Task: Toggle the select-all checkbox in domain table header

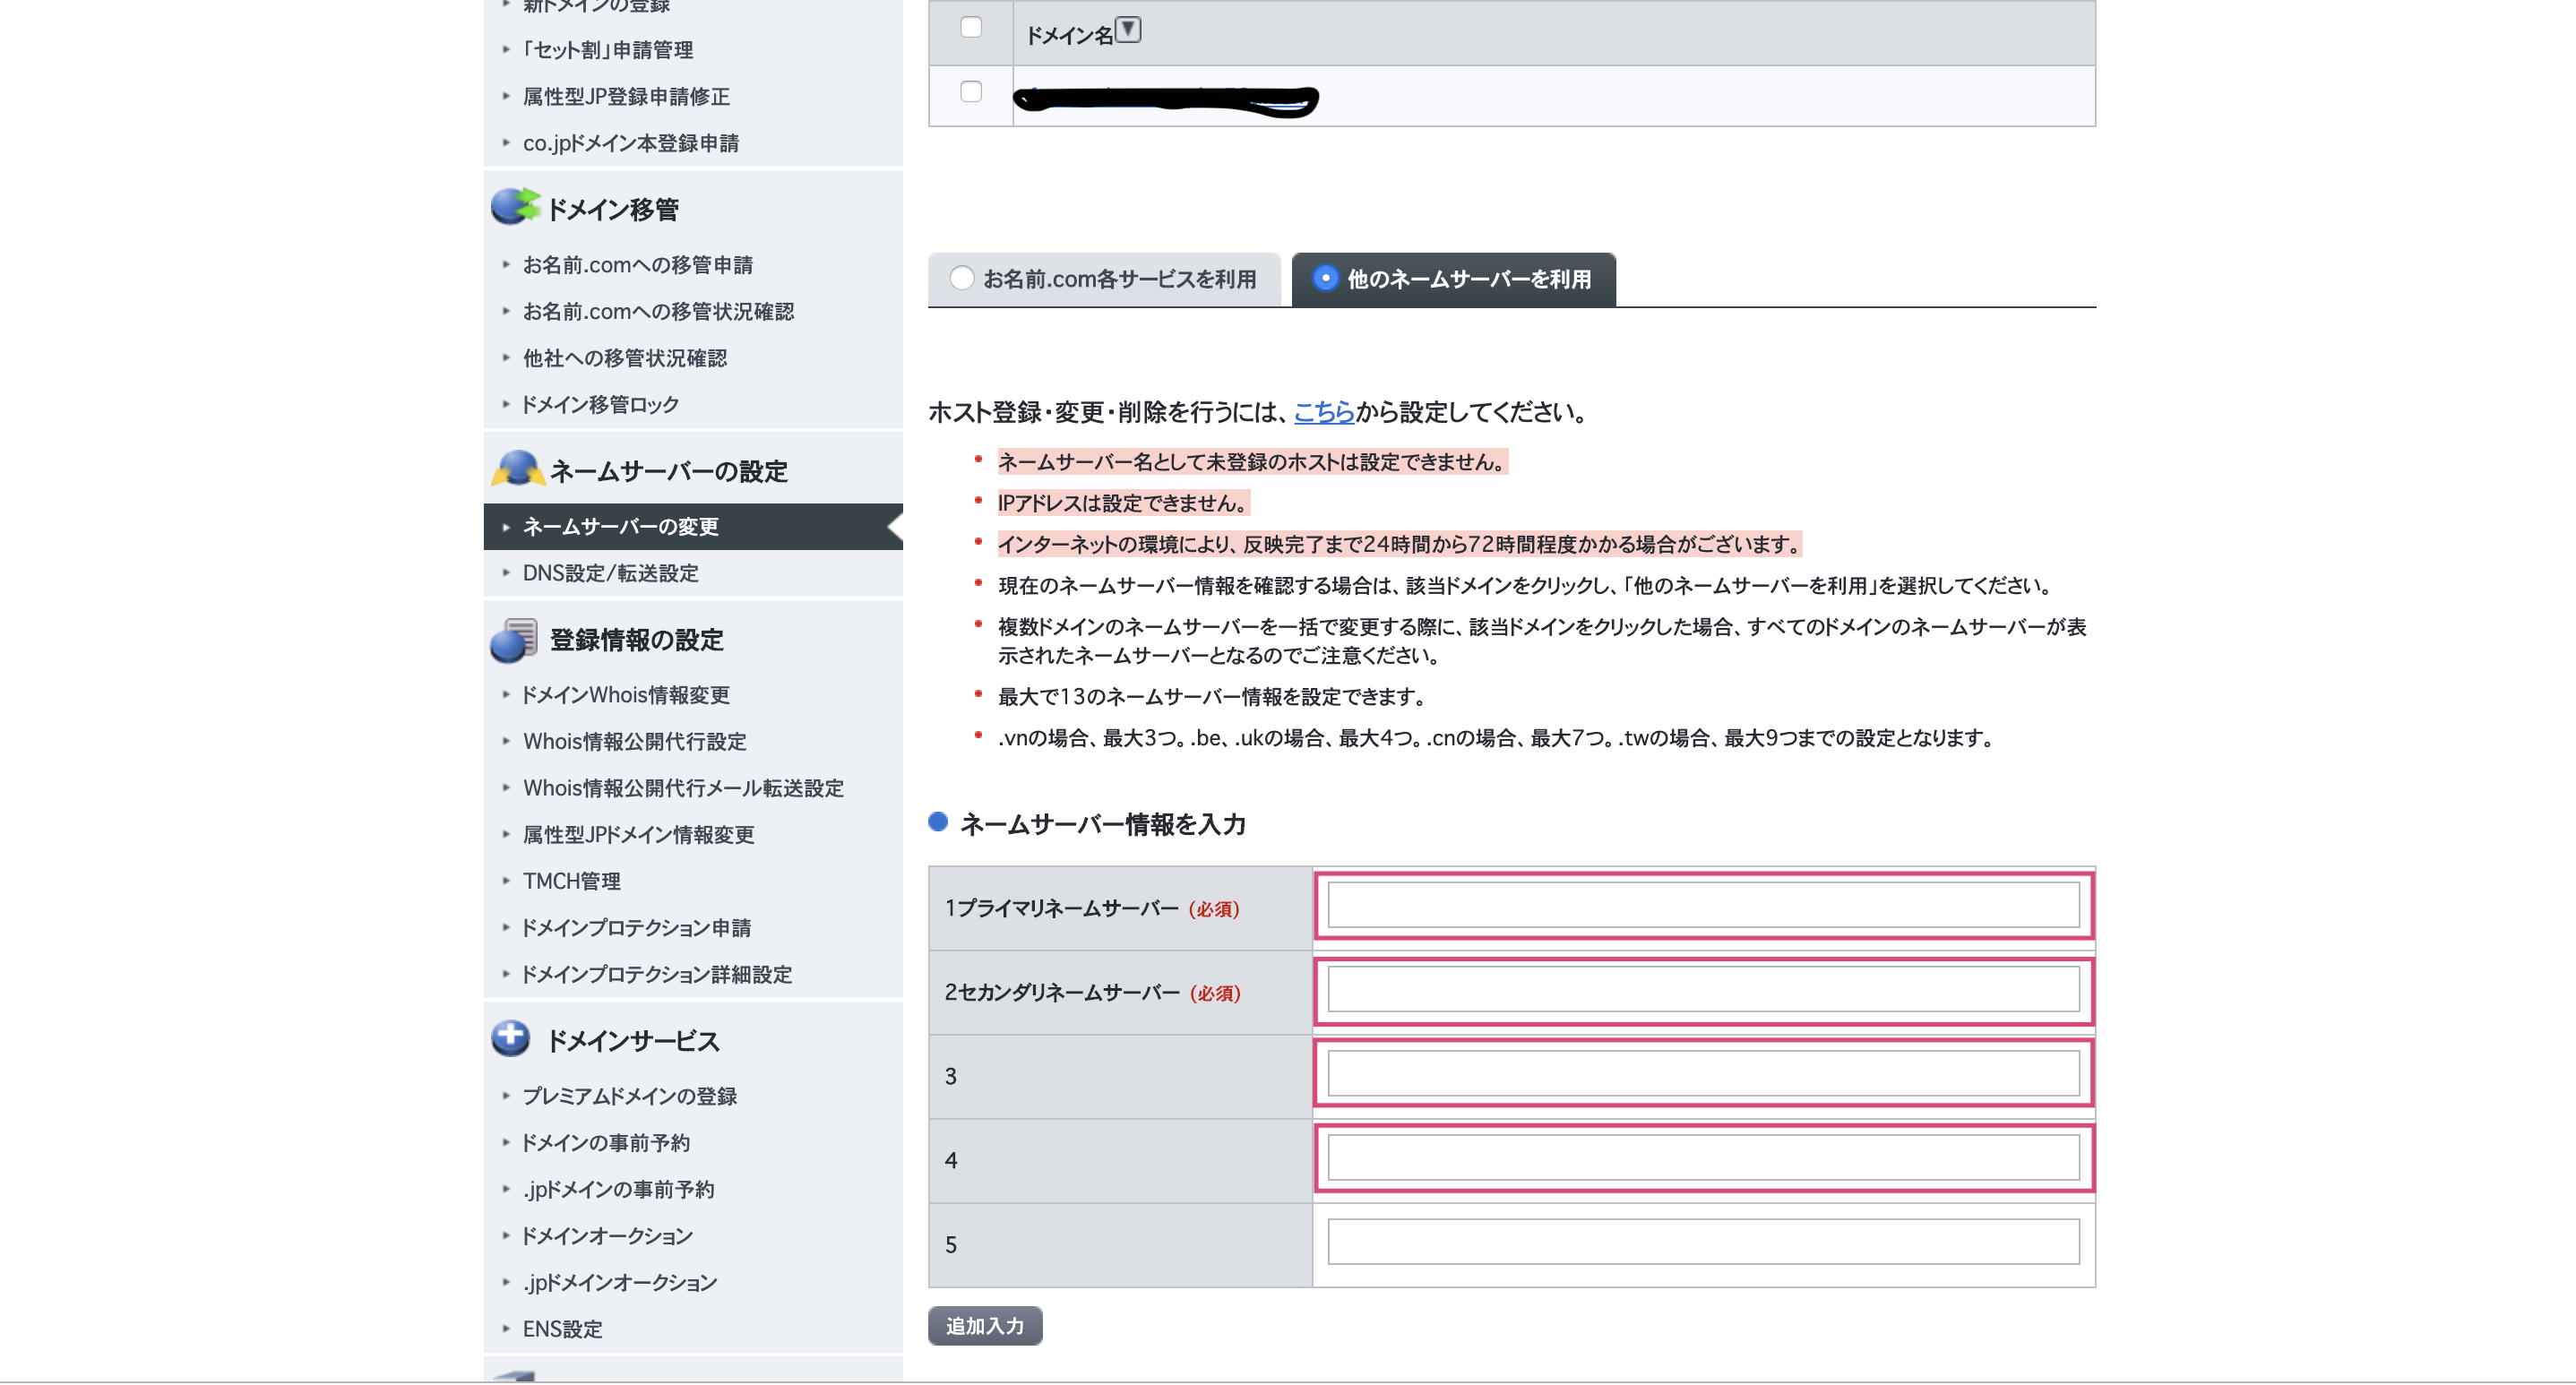Action: point(971,28)
